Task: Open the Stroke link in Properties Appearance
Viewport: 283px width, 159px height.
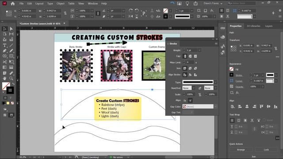Action: click(x=239, y=76)
